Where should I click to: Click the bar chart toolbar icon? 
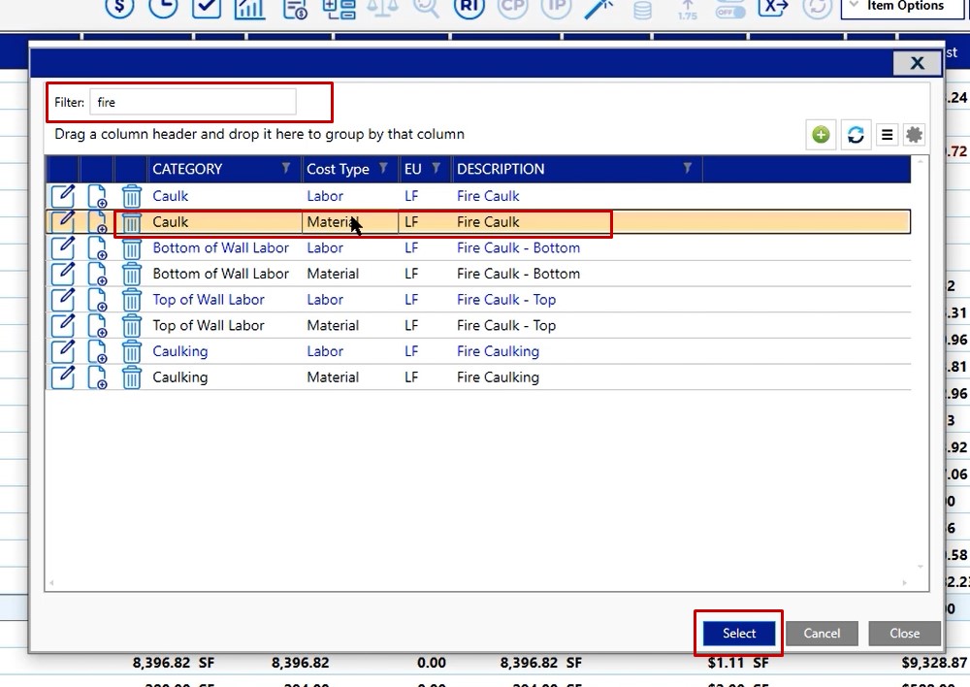pos(249,8)
